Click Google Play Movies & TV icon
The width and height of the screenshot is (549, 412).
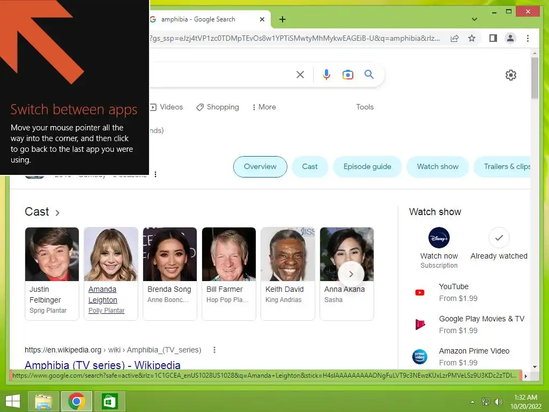420,325
